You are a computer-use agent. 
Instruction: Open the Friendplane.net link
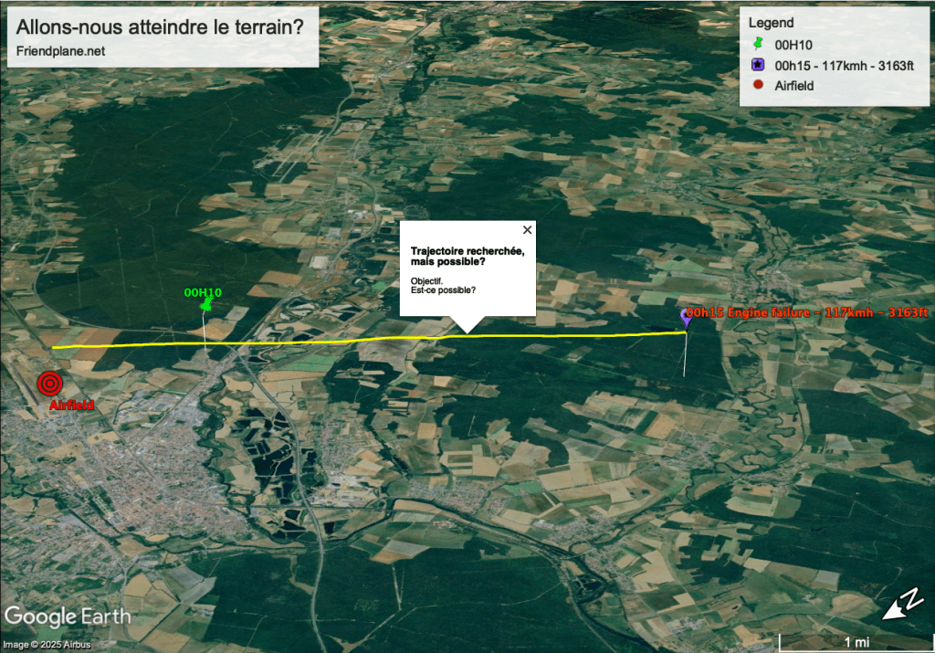[61, 51]
